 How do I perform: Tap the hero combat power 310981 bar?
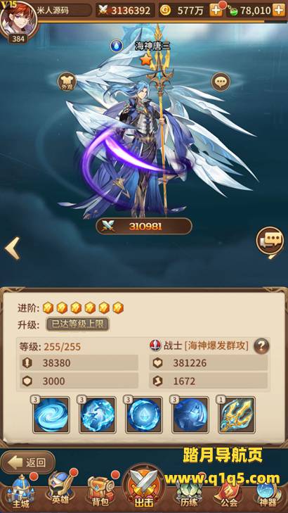(x=144, y=227)
